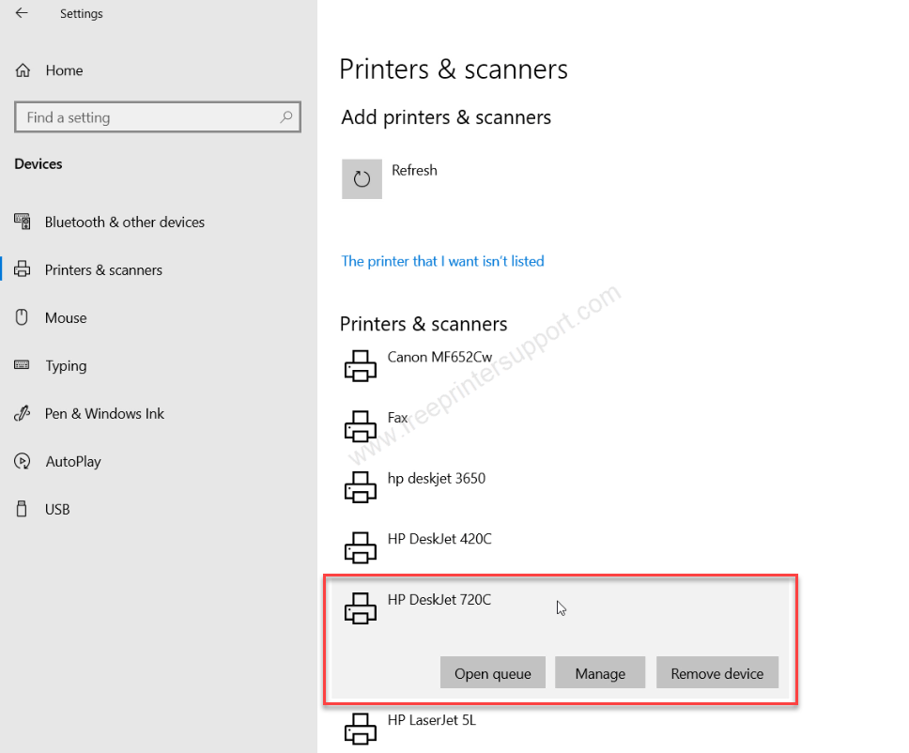Screen dimensions: 909x753
Task: Click the Settings window title text
Action: click(81, 13)
